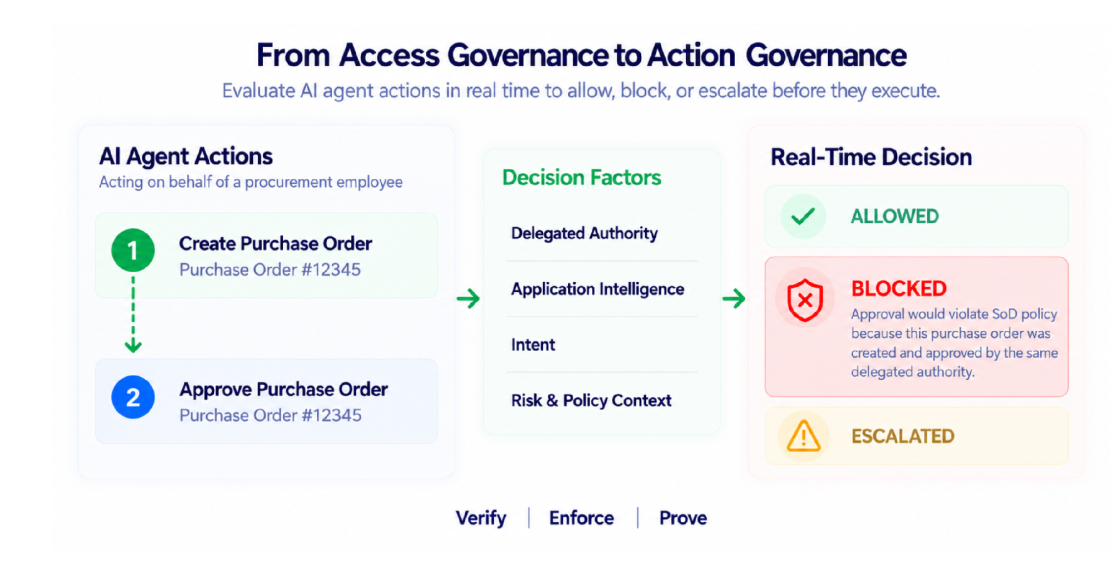
Task: Click the BLOCKED decision heading
Action: [x=899, y=288]
